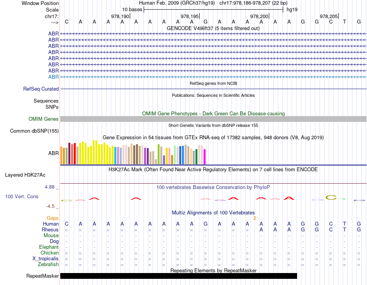This screenshot has width=367, height=285.
Task: Open GTEx Gene Expression in 54 tissues title
Action: [213, 138]
